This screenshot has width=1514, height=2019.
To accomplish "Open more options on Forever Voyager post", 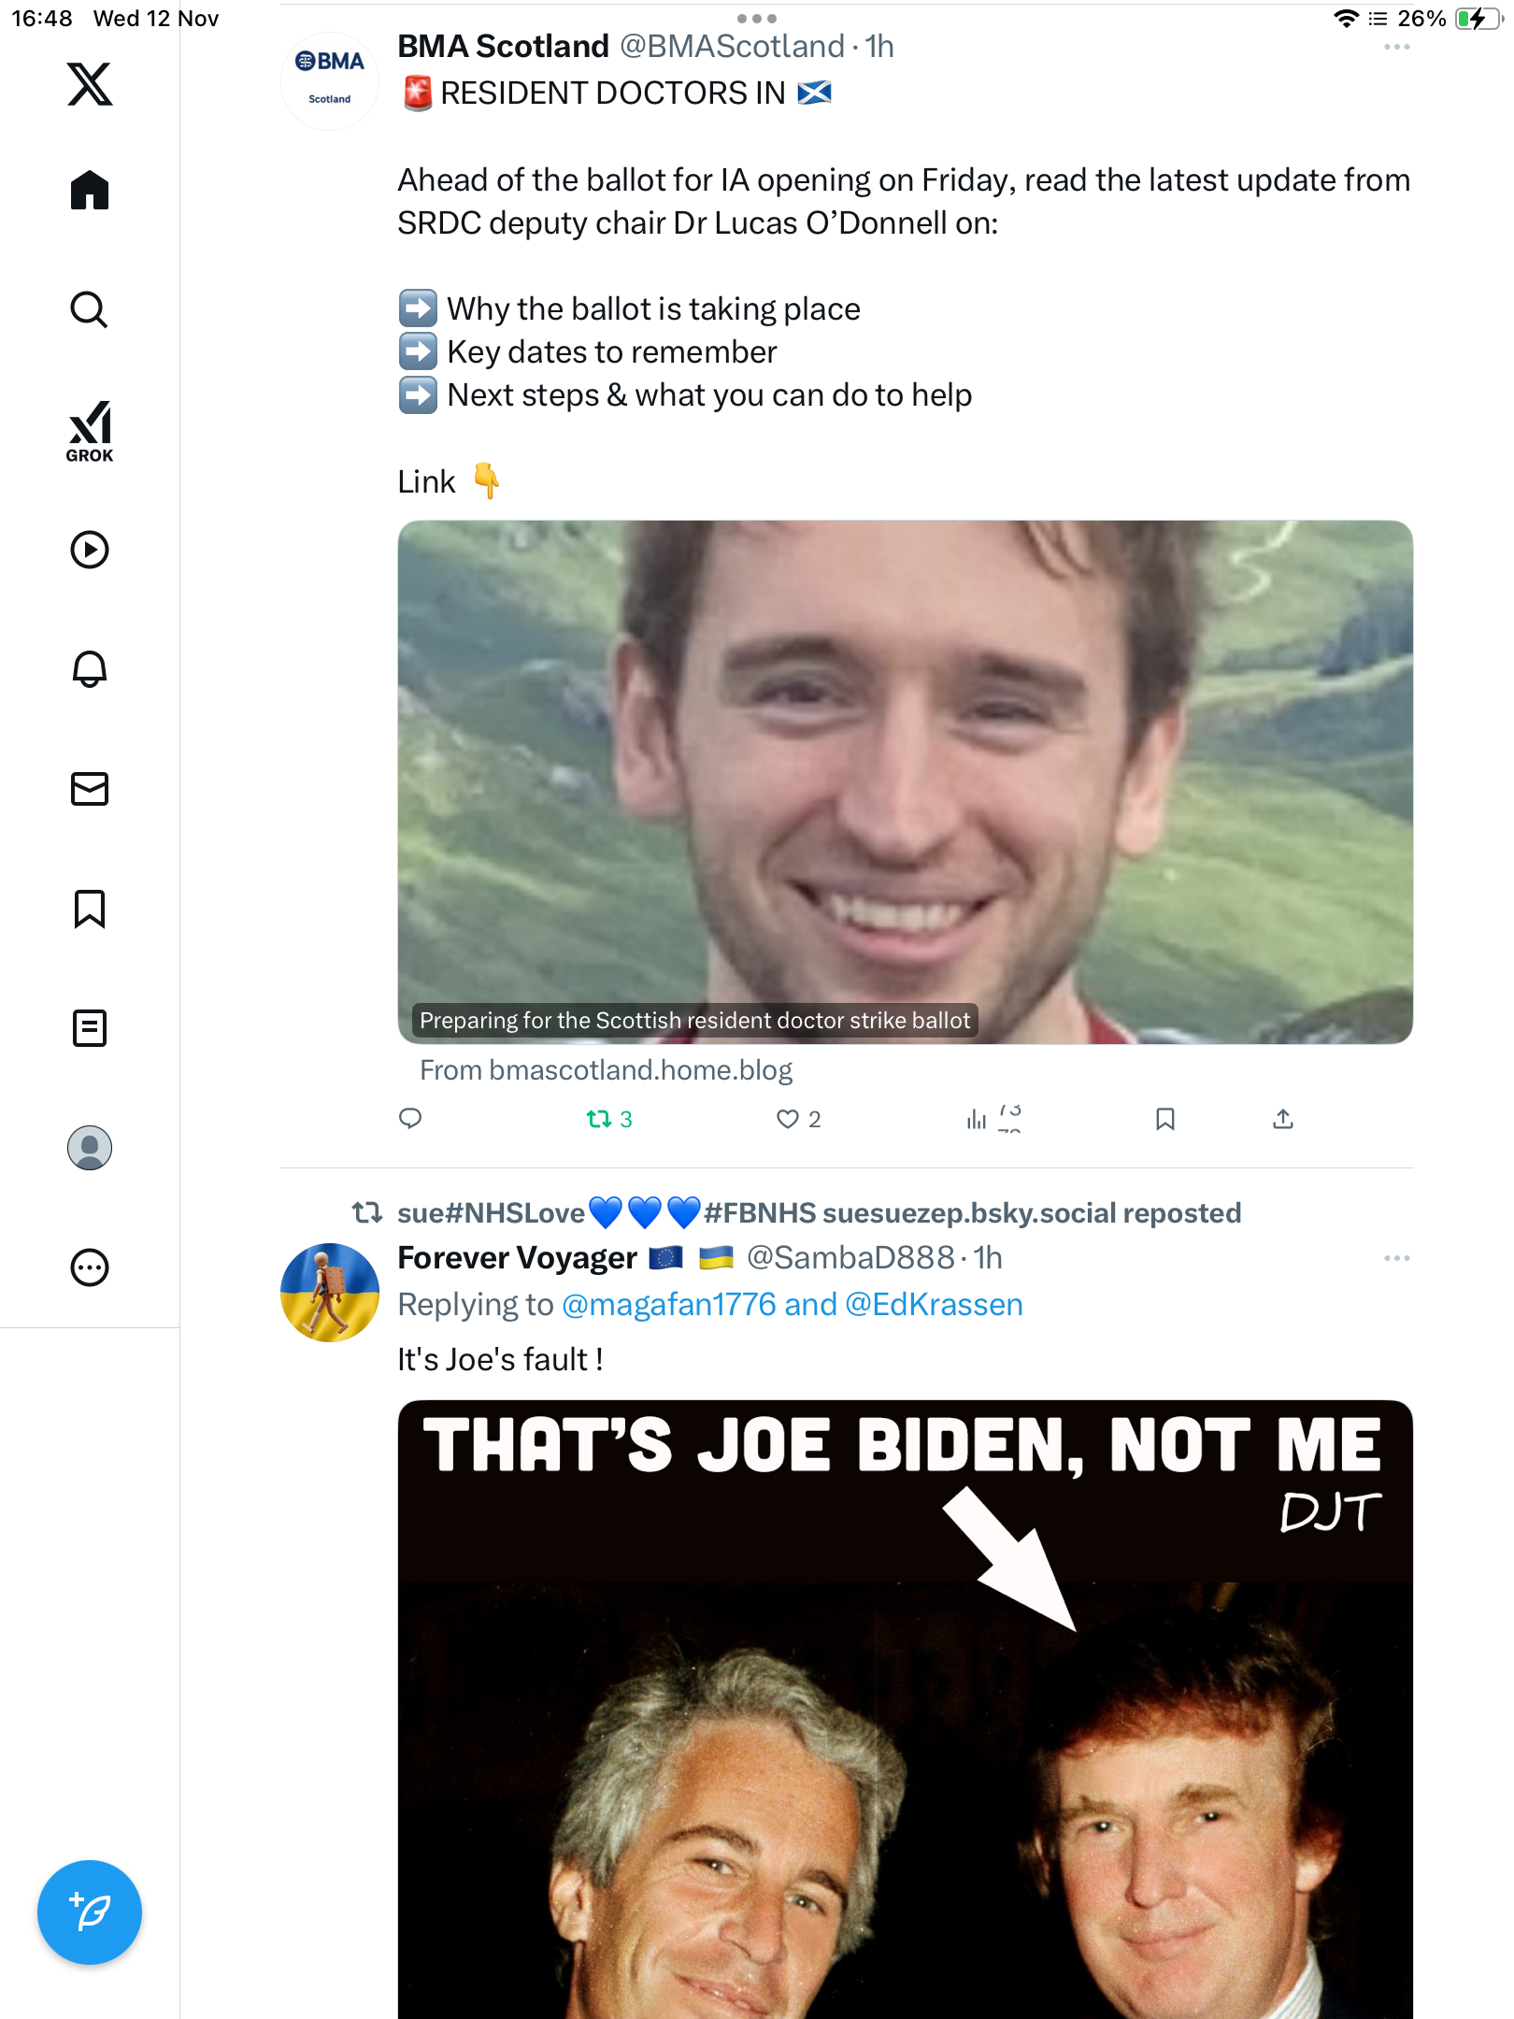I will click(x=1396, y=1258).
